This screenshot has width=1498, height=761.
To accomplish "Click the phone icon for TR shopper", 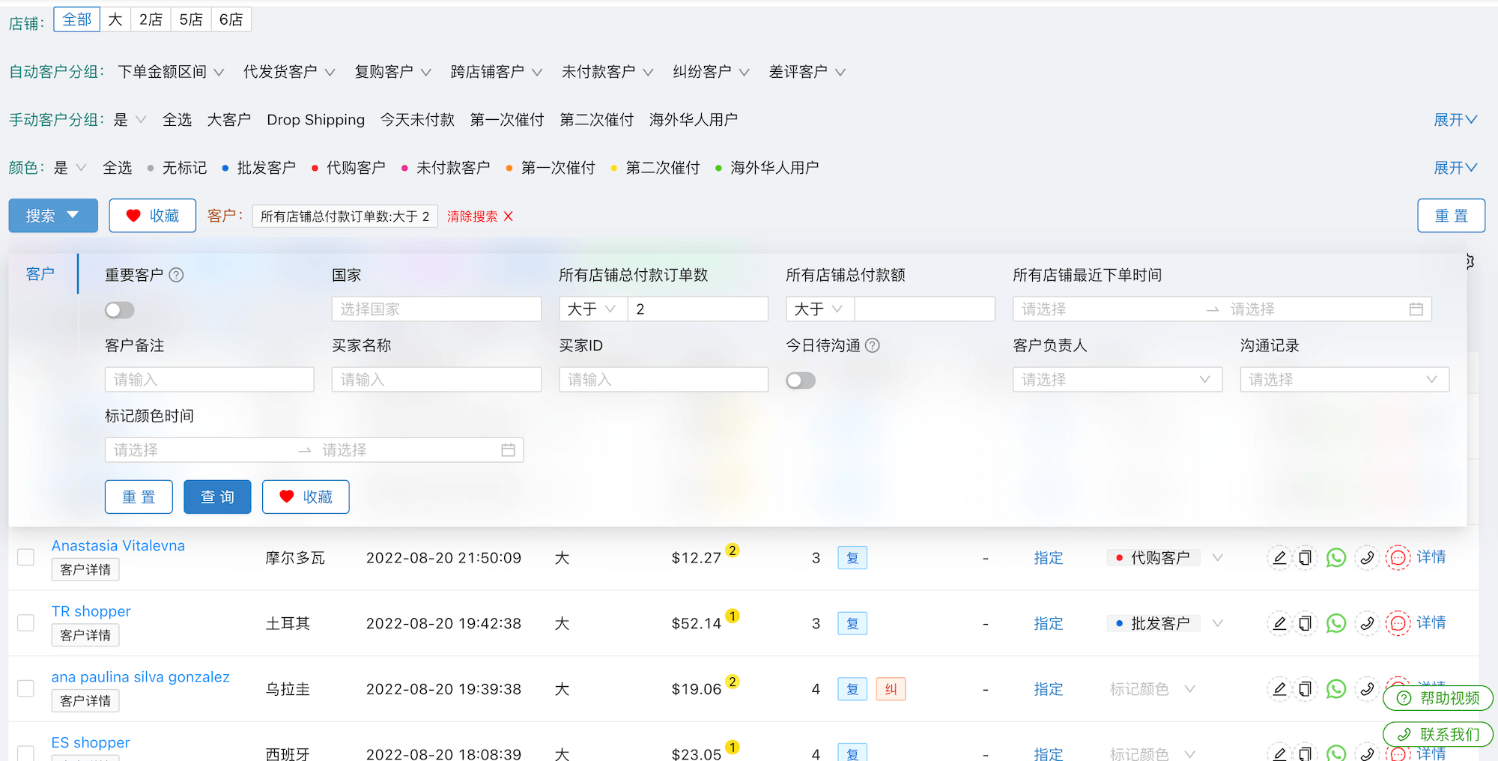I will coord(1367,623).
